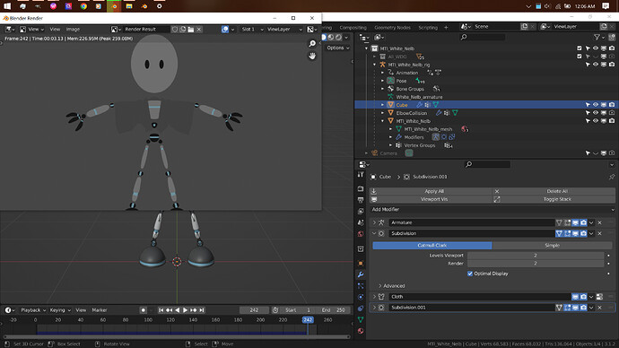Screen dimensions: 619x348
Task: Expand the Cloth modifier panel
Action: [x=374, y=297]
